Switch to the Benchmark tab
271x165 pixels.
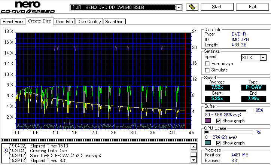[13, 22]
